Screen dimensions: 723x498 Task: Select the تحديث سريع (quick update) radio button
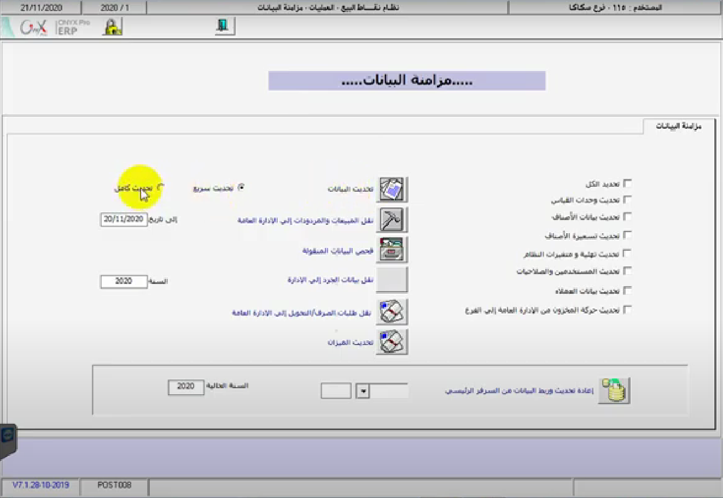coord(241,187)
